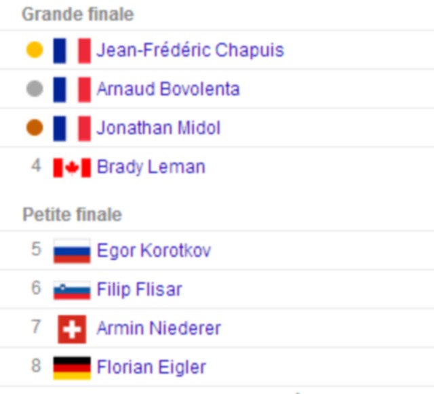Open Jean-Frédéric Chapuis link
Screen dimensions: 434x394
pyautogui.click(x=190, y=50)
